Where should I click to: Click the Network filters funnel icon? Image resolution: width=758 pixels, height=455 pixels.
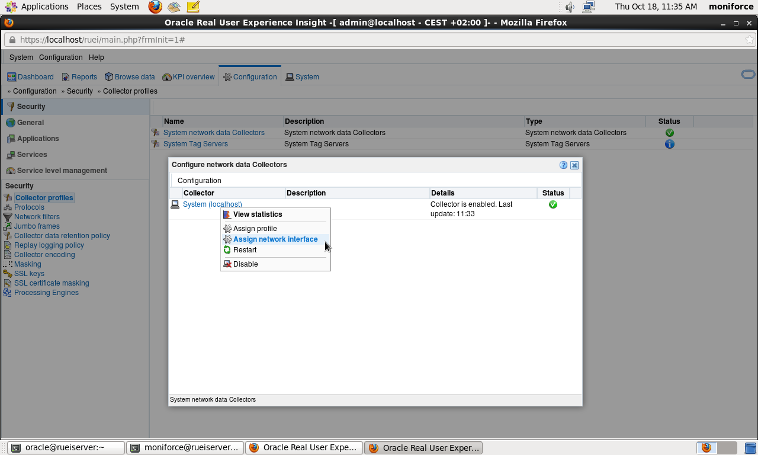pos(8,217)
